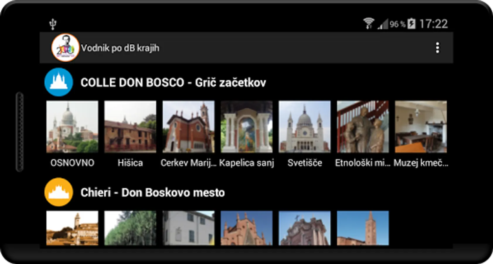Open the Chieri thumbnail of the baroque church facade
This screenshot has width=493, height=264.
pyautogui.click(x=305, y=228)
